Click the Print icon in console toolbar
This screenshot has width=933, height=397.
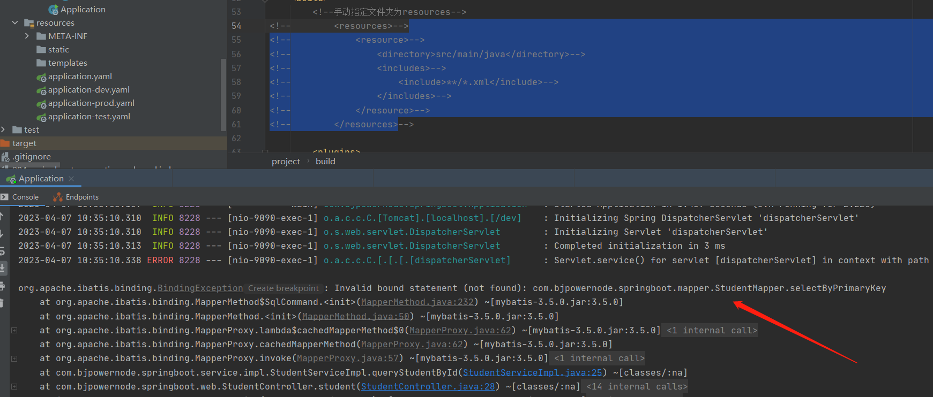coord(2,286)
